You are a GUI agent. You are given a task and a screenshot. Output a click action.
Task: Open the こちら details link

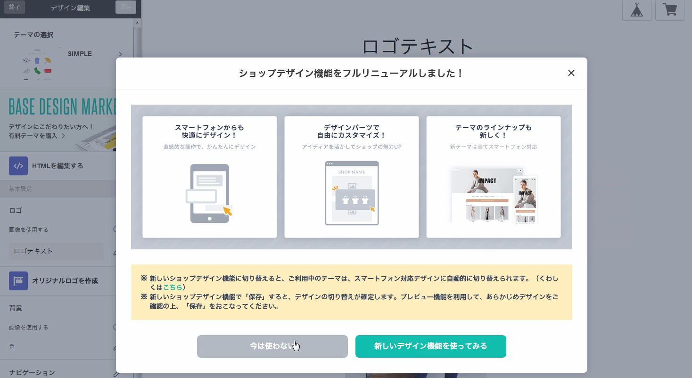pyautogui.click(x=173, y=287)
